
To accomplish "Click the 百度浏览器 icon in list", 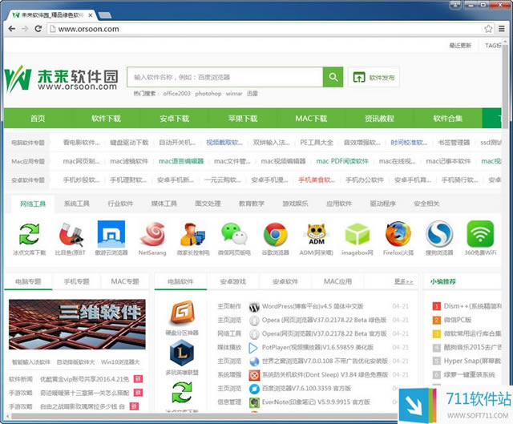I will (x=254, y=389).
